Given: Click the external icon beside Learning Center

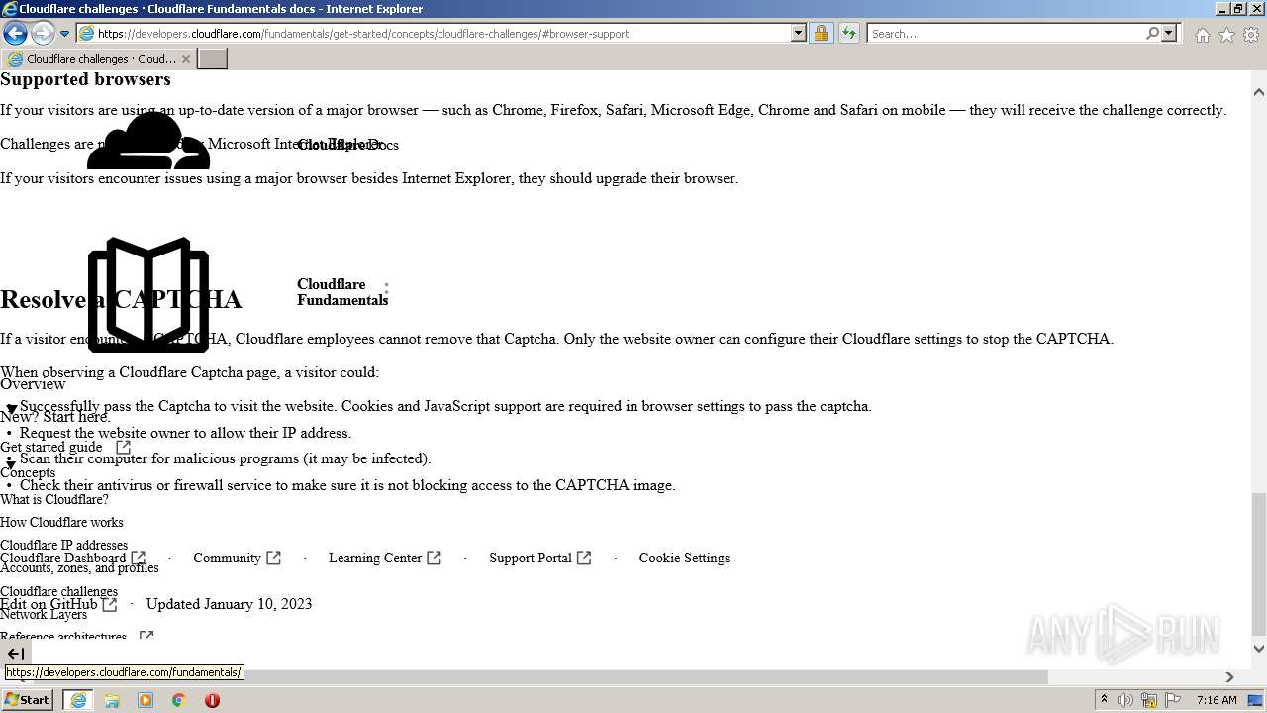Looking at the screenshot, I should click(x=434, y=559).
